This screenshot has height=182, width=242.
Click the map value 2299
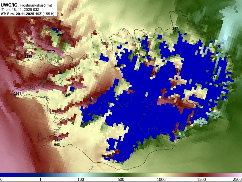[x=28, y=56]
